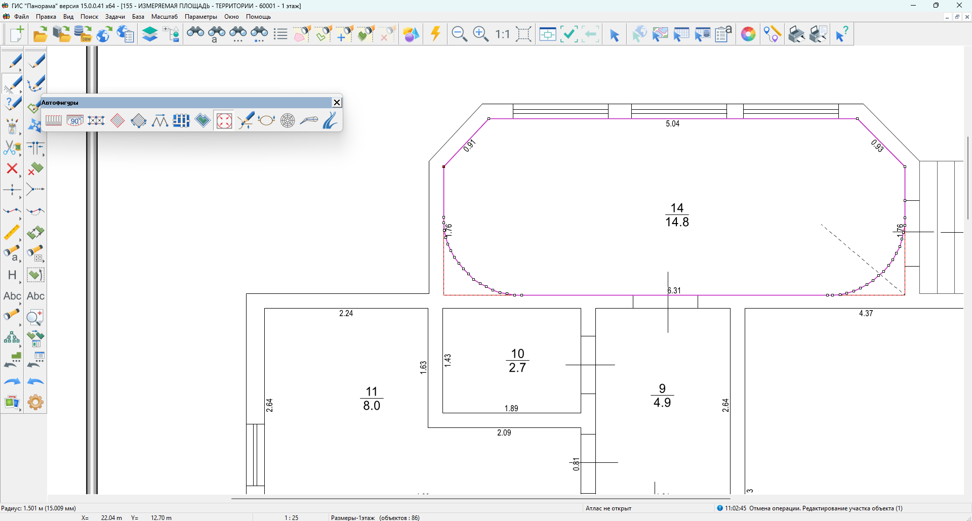
Task: Click the zoom out magnifier icon
Action: (459, 34)
